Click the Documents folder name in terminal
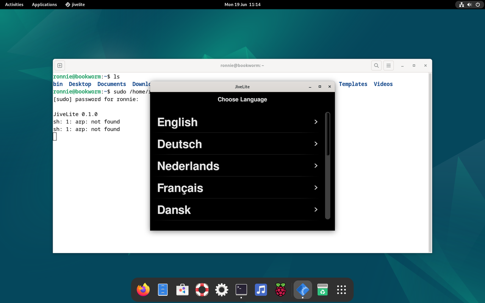Viewport: 485px width, 303px height. click(112, 84)
